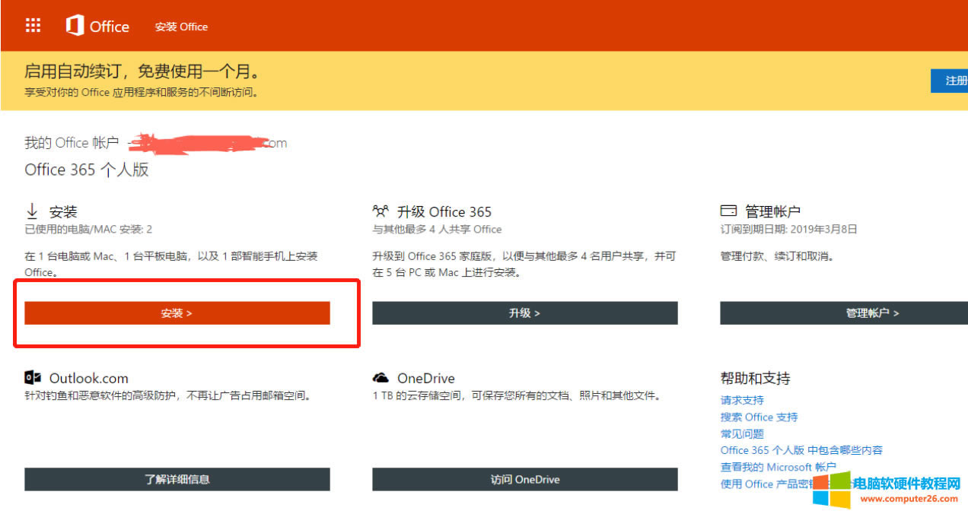Click the blue 注册 button in banner
Image resolution: width=968 pixels, height=514 pixels.
950,81
